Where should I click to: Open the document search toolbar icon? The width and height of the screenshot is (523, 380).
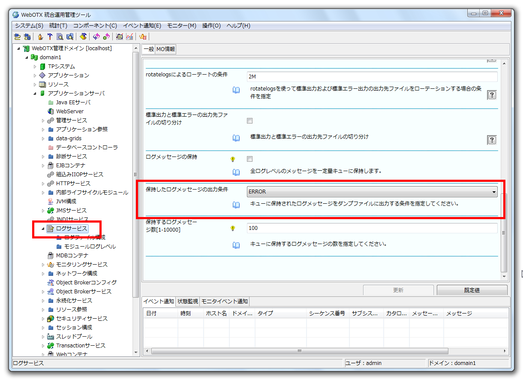pos(60,36)
